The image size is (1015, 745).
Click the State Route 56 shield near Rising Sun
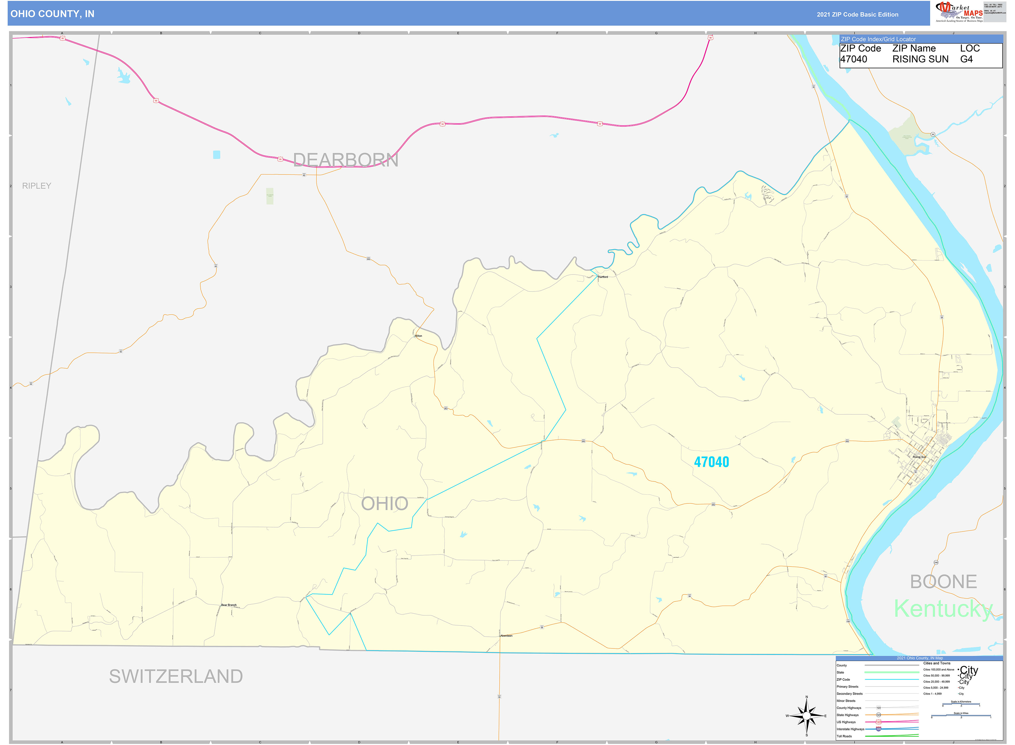(916, 472)
